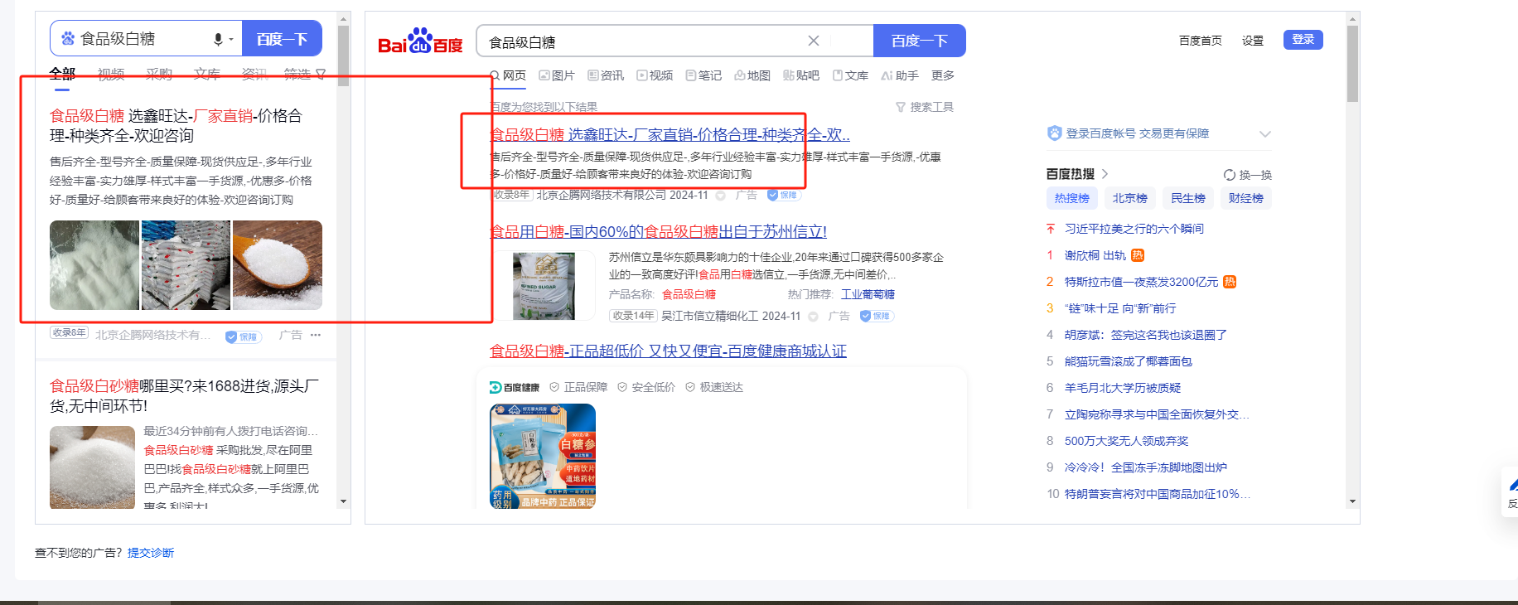Image resolution: width=1518 pixels, height=605 pixels.
Task: Open hot search 胡彦斌：签完这名我也该退圈了
Action: coord(1146,335)
